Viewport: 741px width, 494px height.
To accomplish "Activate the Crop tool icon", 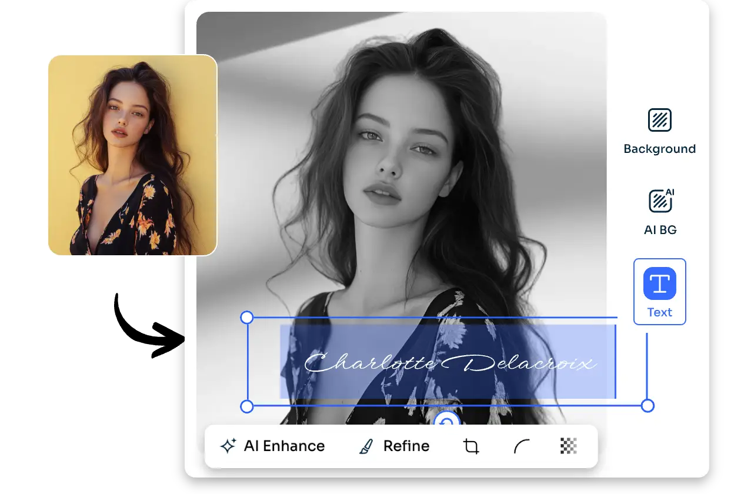I will coord(471,446).
